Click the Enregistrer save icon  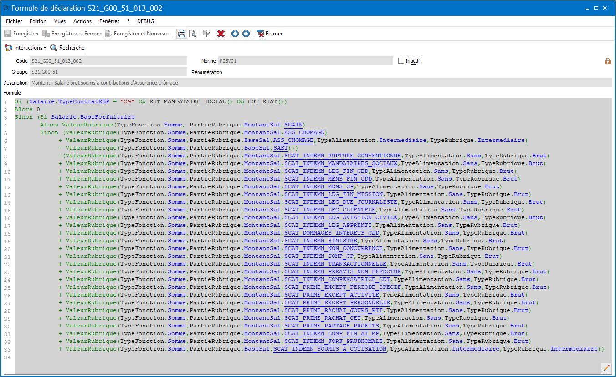(8, 34)
